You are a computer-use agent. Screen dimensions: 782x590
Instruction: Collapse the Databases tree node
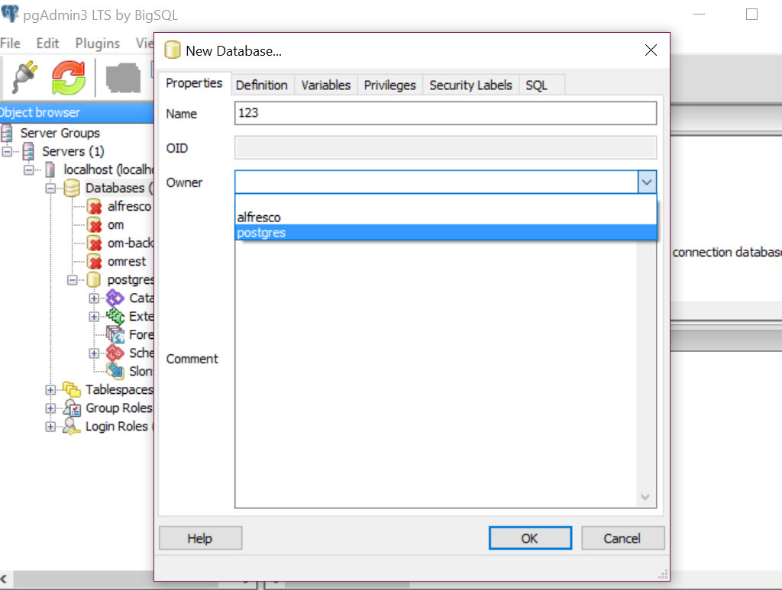(x=50, y=188)
